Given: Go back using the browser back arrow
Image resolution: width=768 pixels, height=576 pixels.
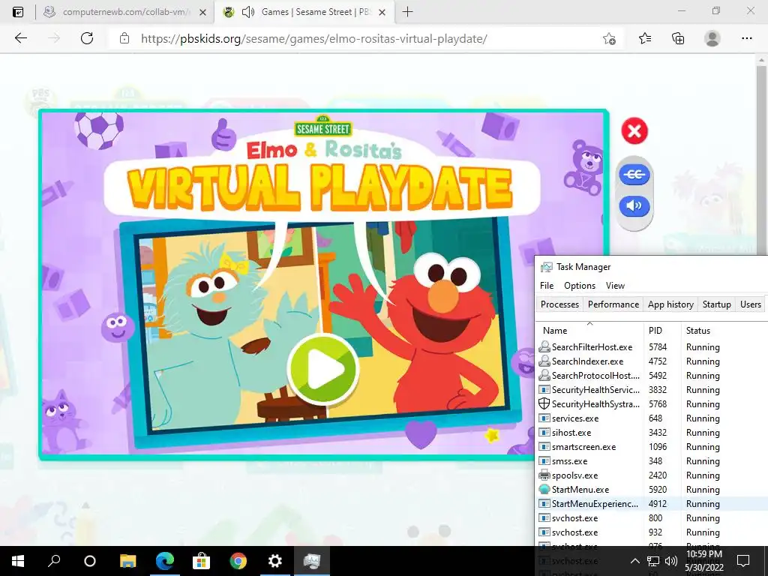Looking at the screenshot, I should (20, 38).
